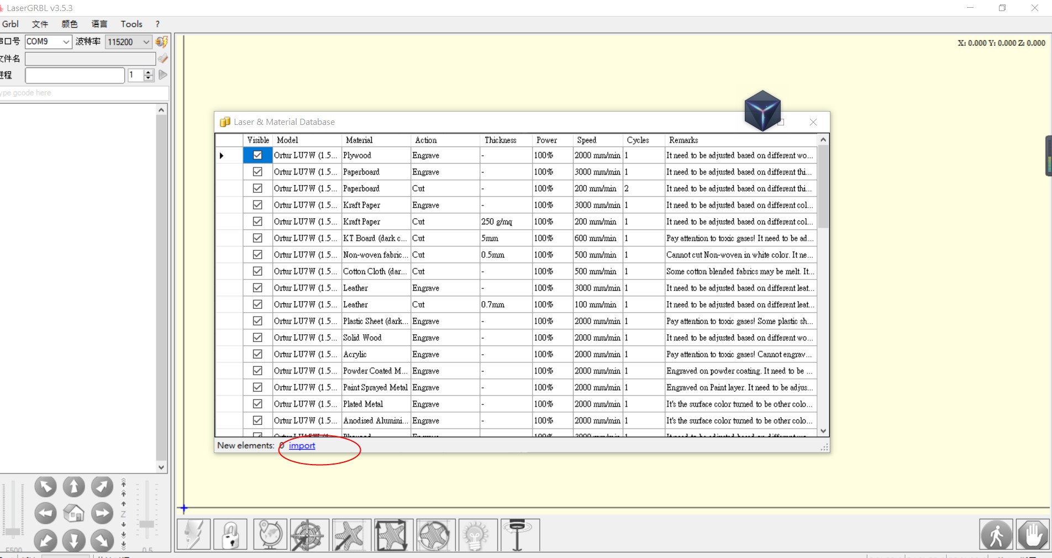Sort table by Material column header
1052x558 pixels.
(x=376, y=140)
